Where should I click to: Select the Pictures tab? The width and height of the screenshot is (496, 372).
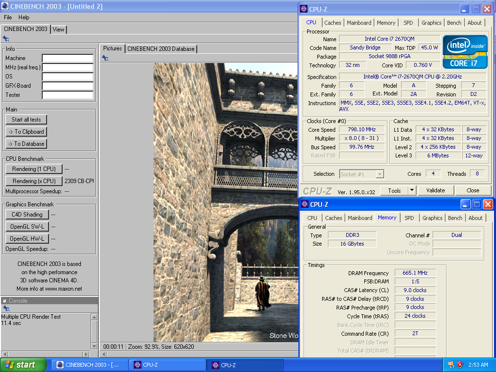click(x=112, y=48)
